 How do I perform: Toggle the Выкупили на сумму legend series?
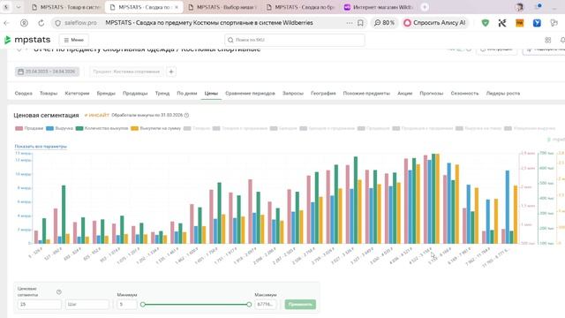point(156,128)
